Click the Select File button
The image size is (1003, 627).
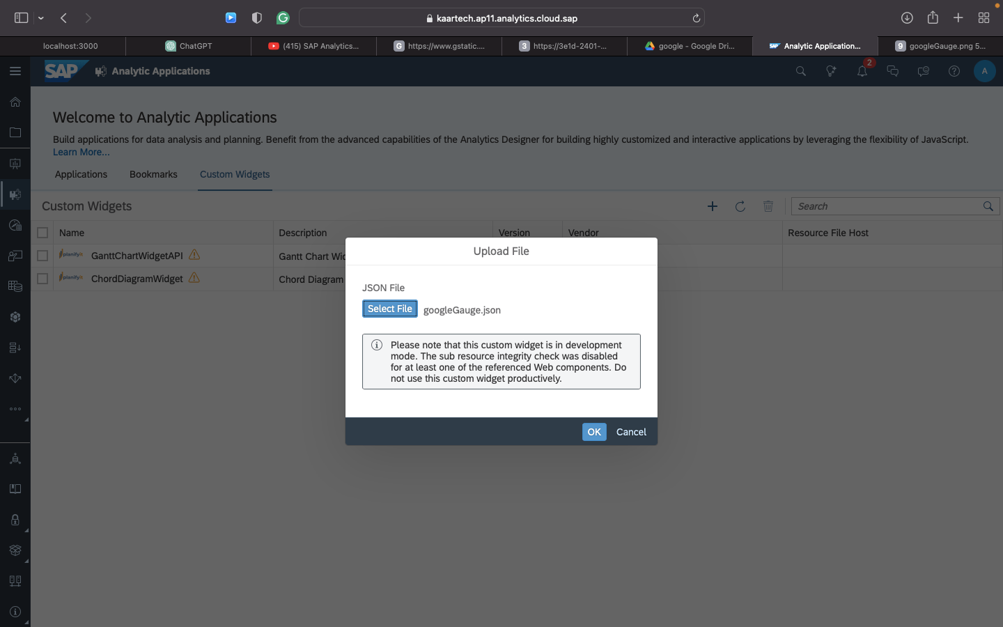[x=389, y=309]
